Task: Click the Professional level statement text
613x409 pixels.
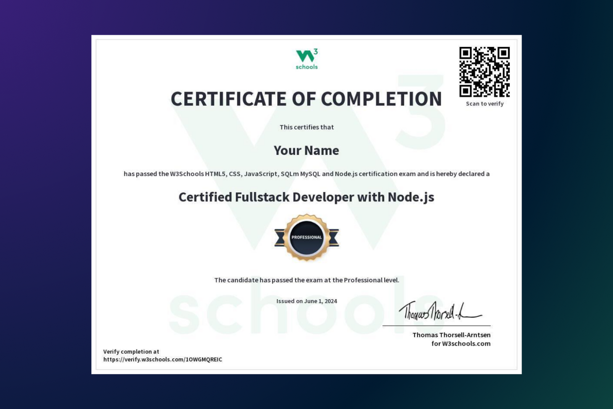Action: click(x=307, y=279)
